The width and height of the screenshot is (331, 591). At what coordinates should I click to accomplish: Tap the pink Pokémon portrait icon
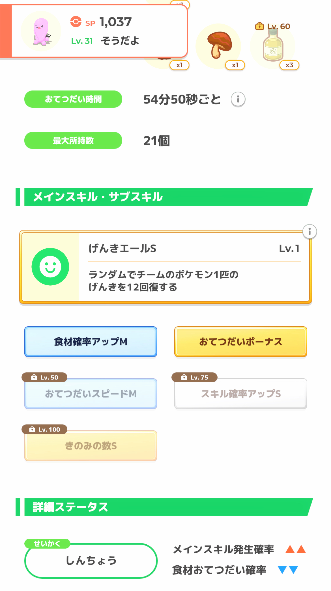click(41, 31)
